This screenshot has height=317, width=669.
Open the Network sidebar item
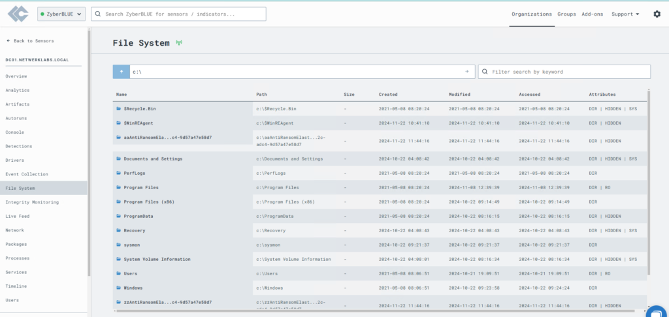coord(15,230)
